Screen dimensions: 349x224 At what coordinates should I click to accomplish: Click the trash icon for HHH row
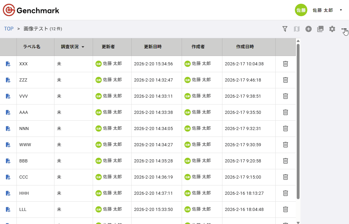[285, 193]
